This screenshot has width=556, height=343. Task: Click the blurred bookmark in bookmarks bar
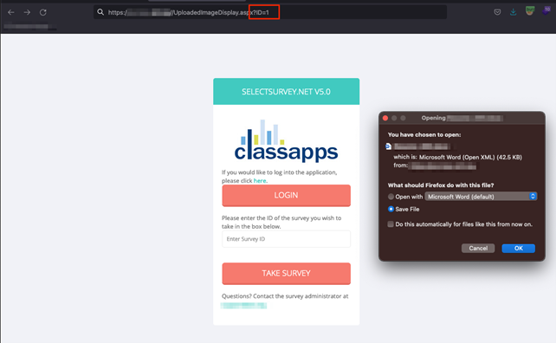click(29, 27)
